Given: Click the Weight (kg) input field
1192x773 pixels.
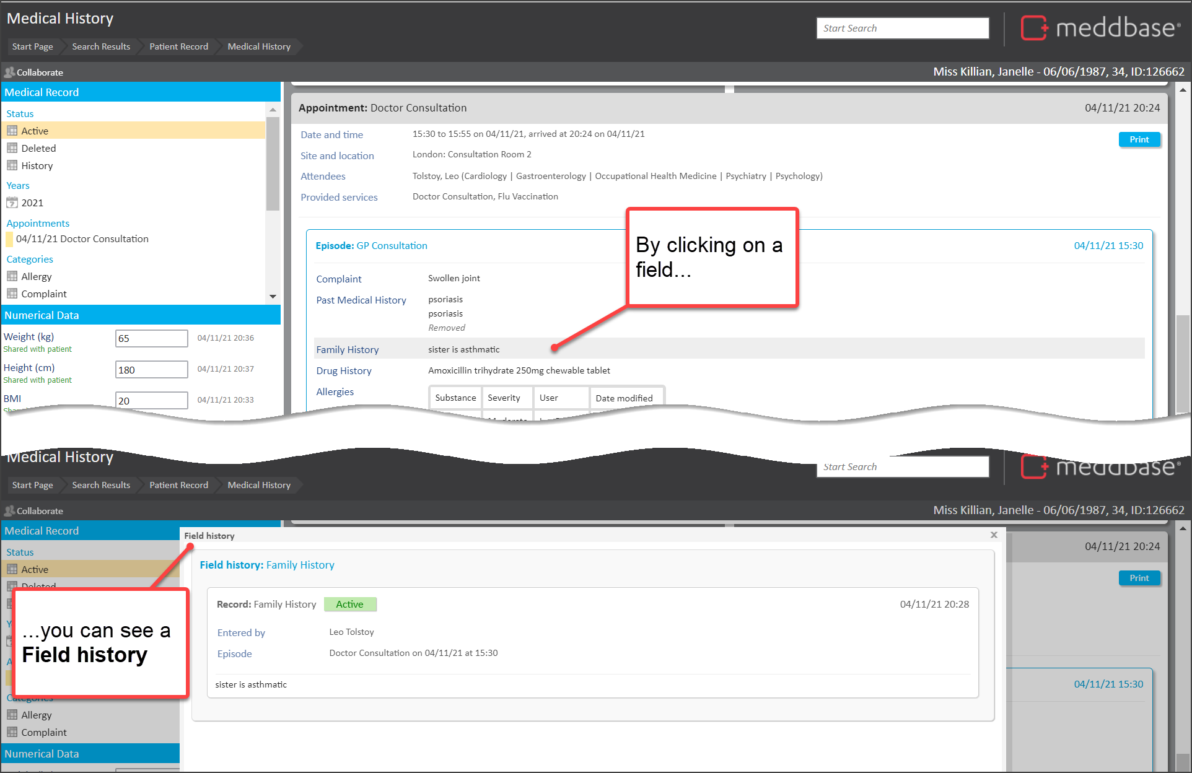Looking at the screenshot, I should click(x=151, y=338).
